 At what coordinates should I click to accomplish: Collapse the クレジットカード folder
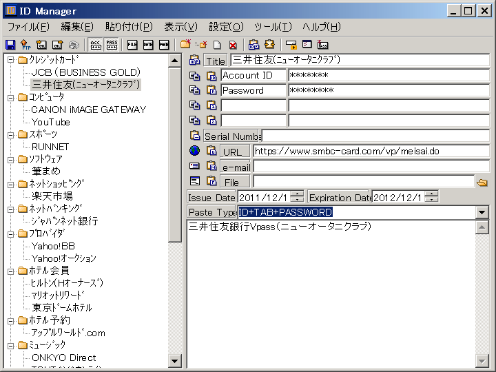pyautogui.click(x=11, y=59)
